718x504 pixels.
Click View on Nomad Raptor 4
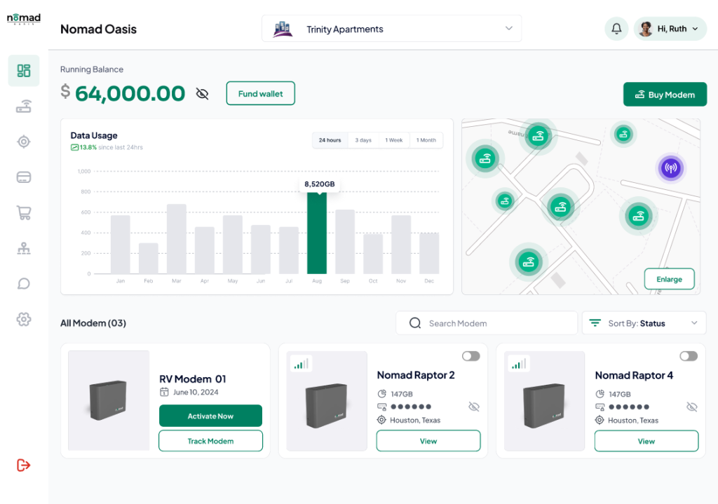pyautogui.click(x=646, y=442)
